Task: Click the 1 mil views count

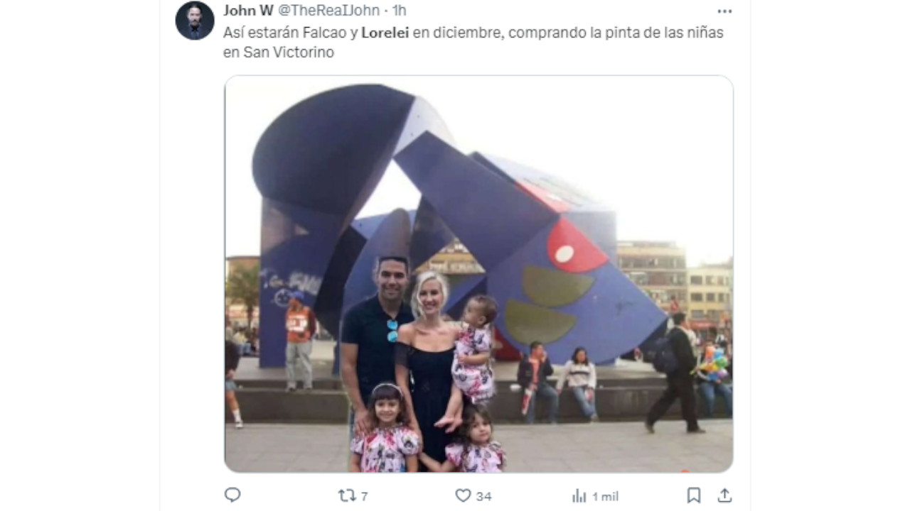Action: coord(605,496)
